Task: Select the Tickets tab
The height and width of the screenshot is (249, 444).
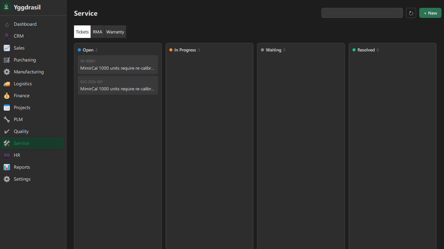Action: pyautogui.click(x=82, y=32)
